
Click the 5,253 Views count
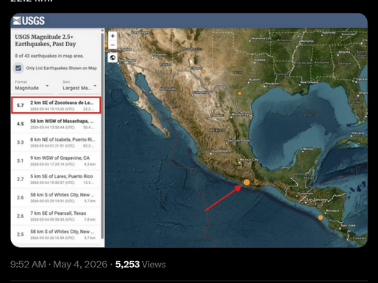pos(140,265)
